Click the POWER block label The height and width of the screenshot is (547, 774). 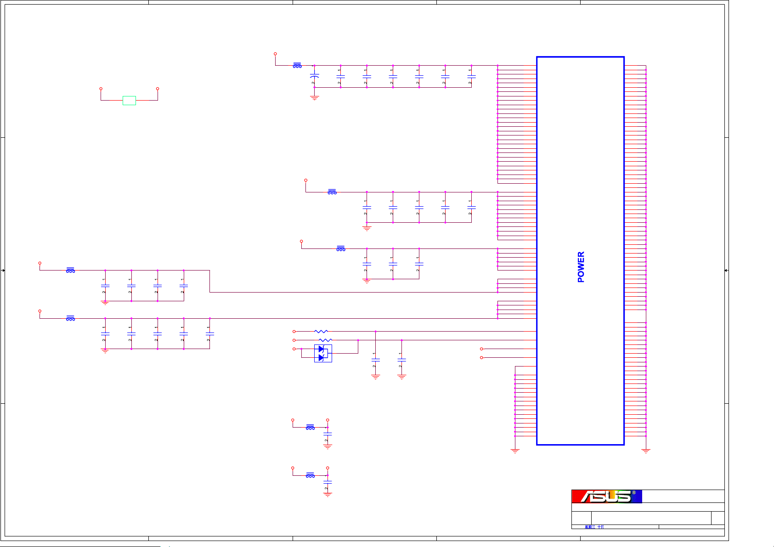coord(581,267)
